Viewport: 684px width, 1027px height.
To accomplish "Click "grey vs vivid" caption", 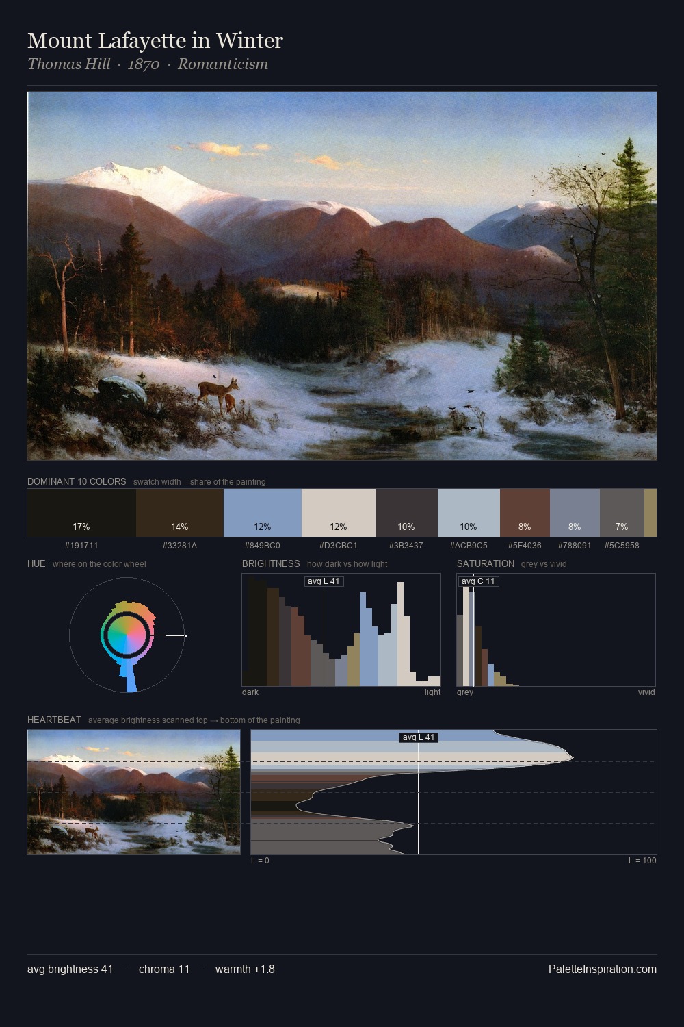I will point(544,564).
